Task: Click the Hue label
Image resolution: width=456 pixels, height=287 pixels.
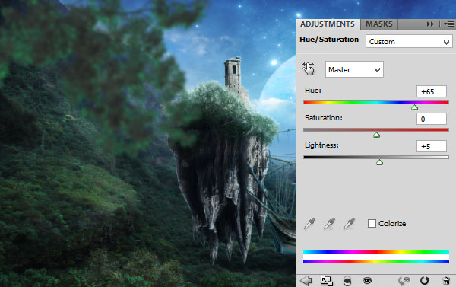Action: [313, 91]
